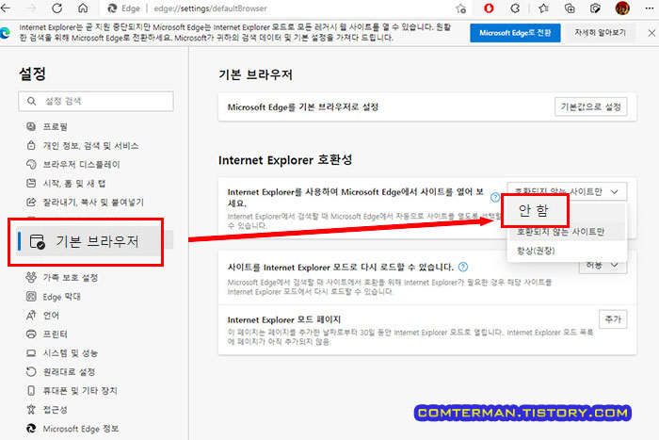Viewport: 659px width, 440px height.
Task: Open 시작, 홈 및 새 탭 settings
Action: pos(66,184)
